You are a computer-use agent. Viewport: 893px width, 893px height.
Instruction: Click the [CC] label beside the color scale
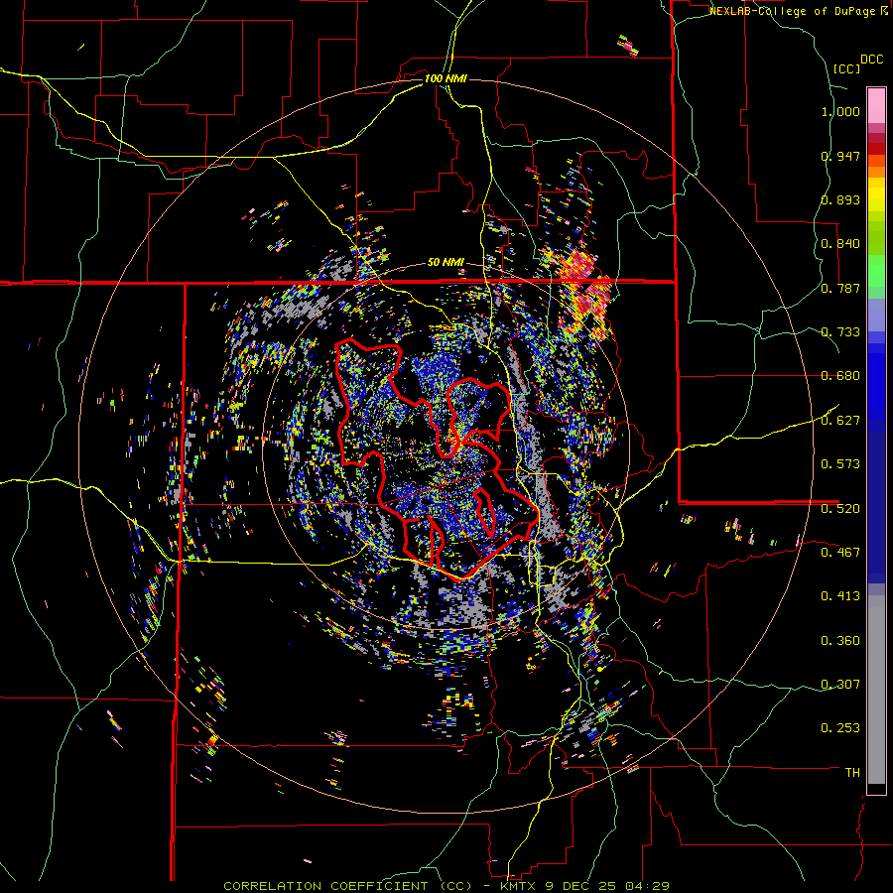click(847, 68)
